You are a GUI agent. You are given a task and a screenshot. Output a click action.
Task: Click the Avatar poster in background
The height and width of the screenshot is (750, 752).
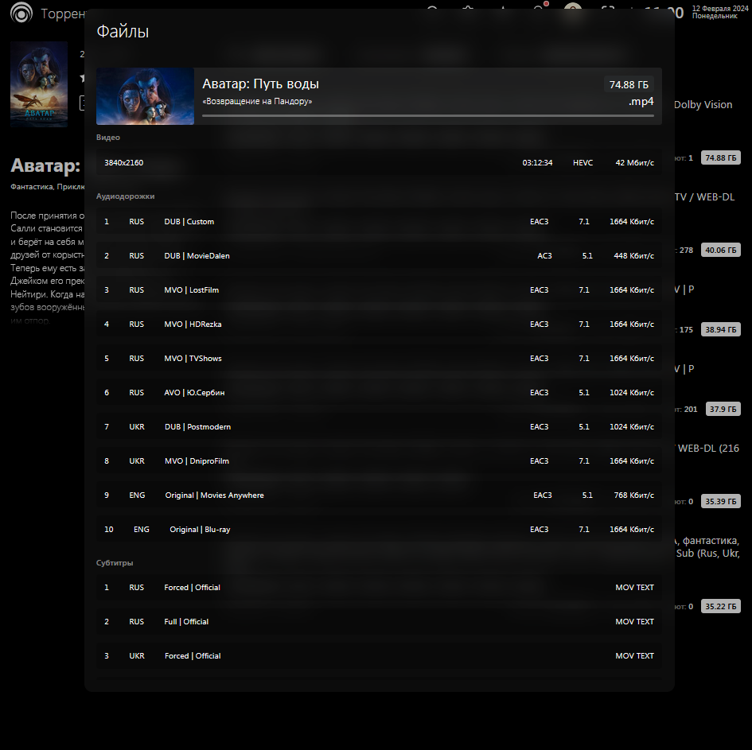39,84
